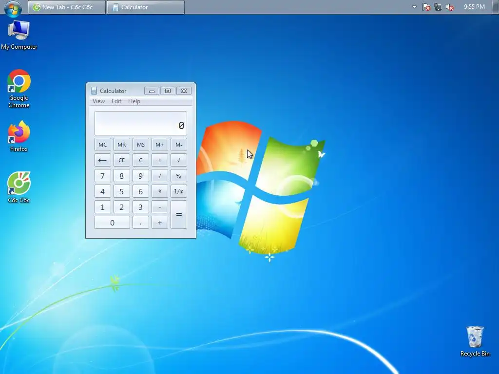Click the multiply asterisk button
This screenshot has width=499, height=374.
pyautogui.click(x=160, y=191)
